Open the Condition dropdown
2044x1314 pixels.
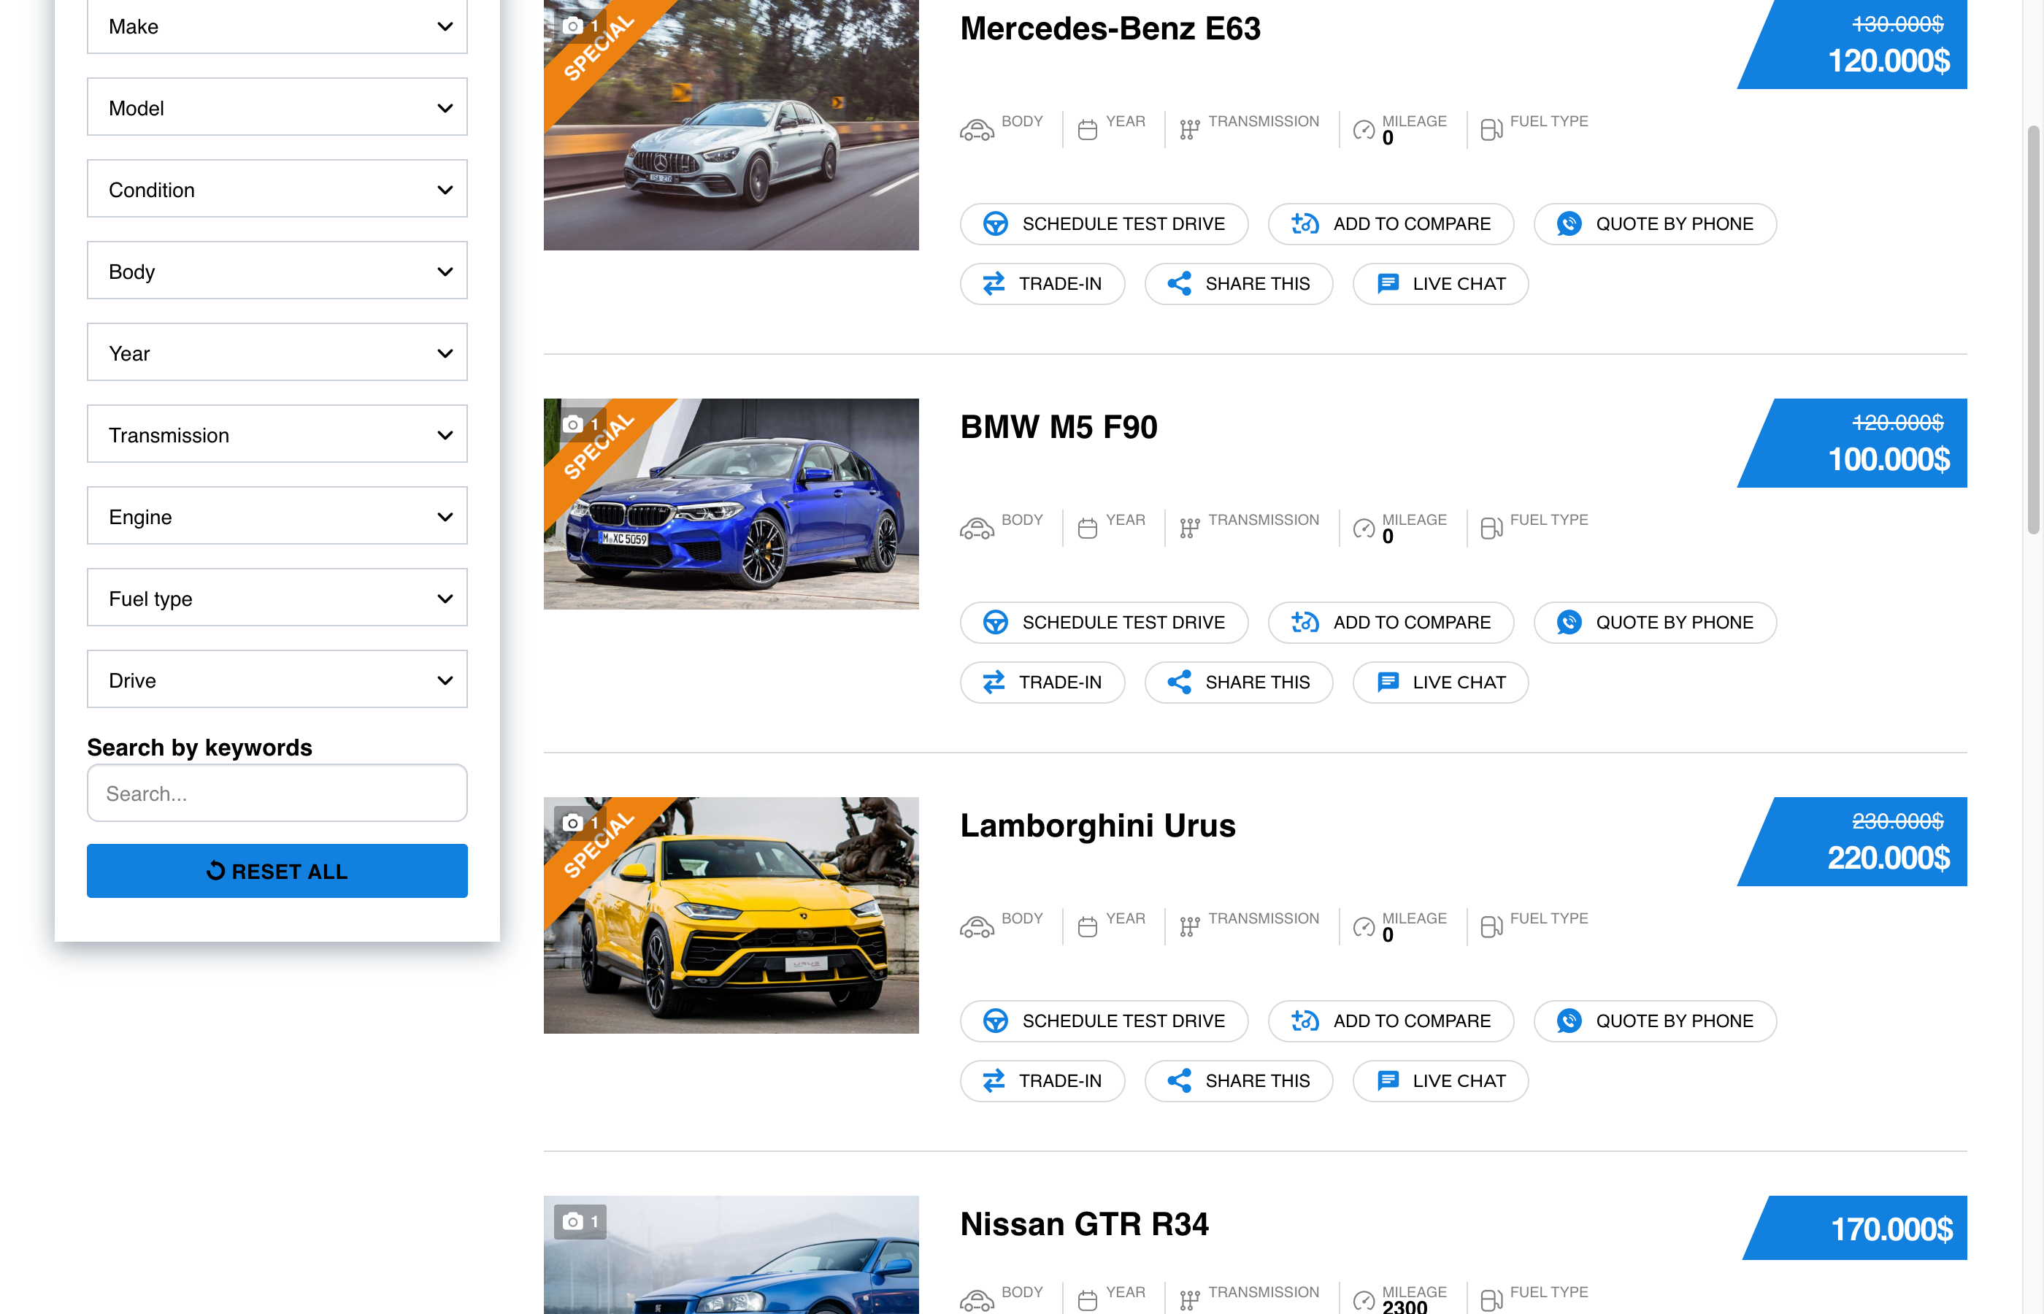(x=277, y=188)
